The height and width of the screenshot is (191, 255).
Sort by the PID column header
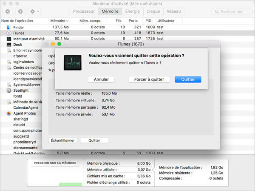coord(148,21)
